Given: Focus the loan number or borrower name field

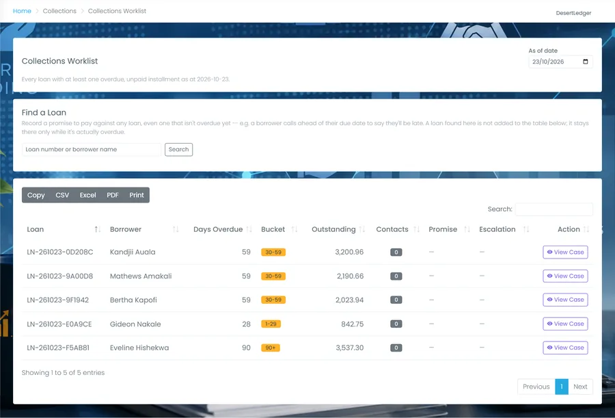Looking at the screenshot, I should click(92, 150).
